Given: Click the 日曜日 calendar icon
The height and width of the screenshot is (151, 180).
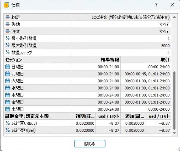Looking at the screenshot, I should pyautogui.click(x=8, y=67).
